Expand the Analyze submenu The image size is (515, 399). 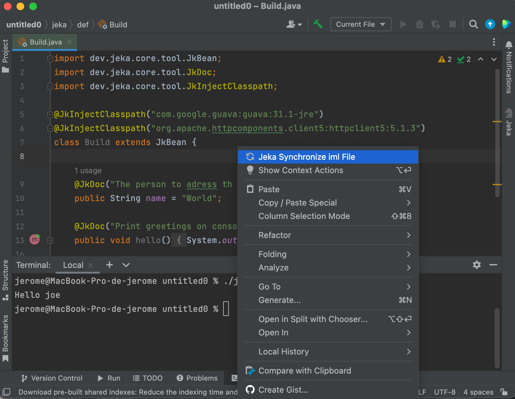point(328,268)
